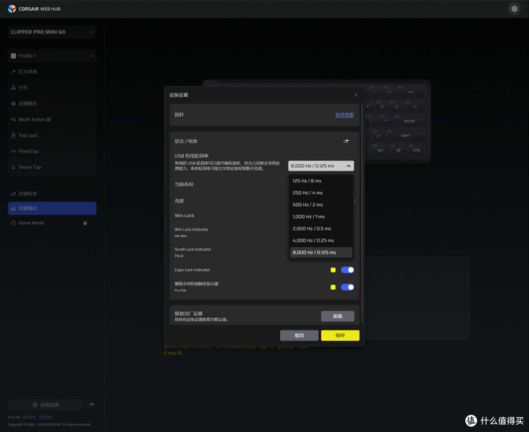Open the Tap Lock sidebar item

tap(52, 135)
